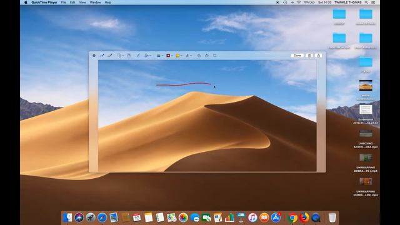400x225 pixels.
Task: Open the Edit menu
Action: 72,2
